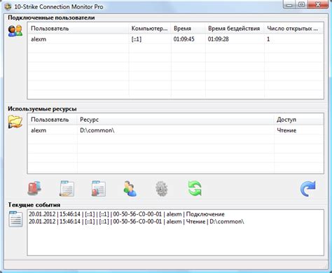
Task: Click the shared folder resources icon
Action: (x=15, y=122)
